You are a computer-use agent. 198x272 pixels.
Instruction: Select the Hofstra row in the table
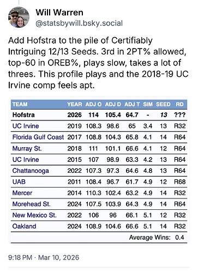click(x=99, y=115)
